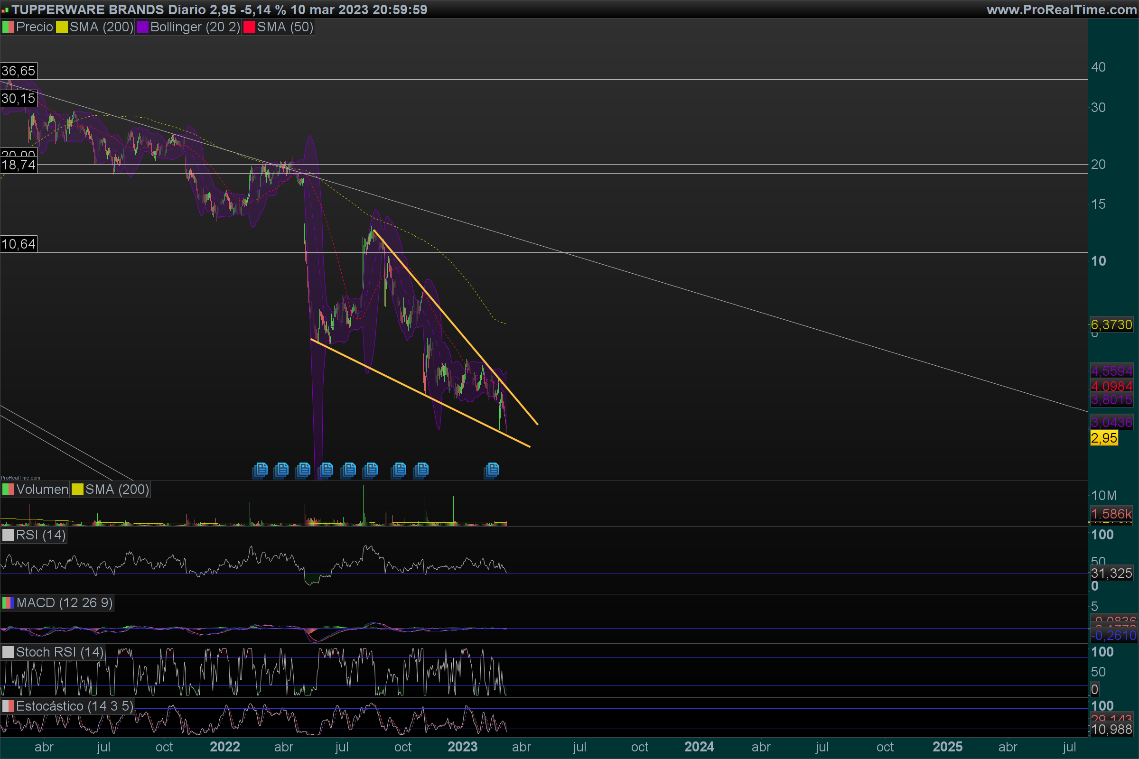Click the RSI (14) gray legend icon
Screen dimensions: 1139x759
click(x=8, y=535)
